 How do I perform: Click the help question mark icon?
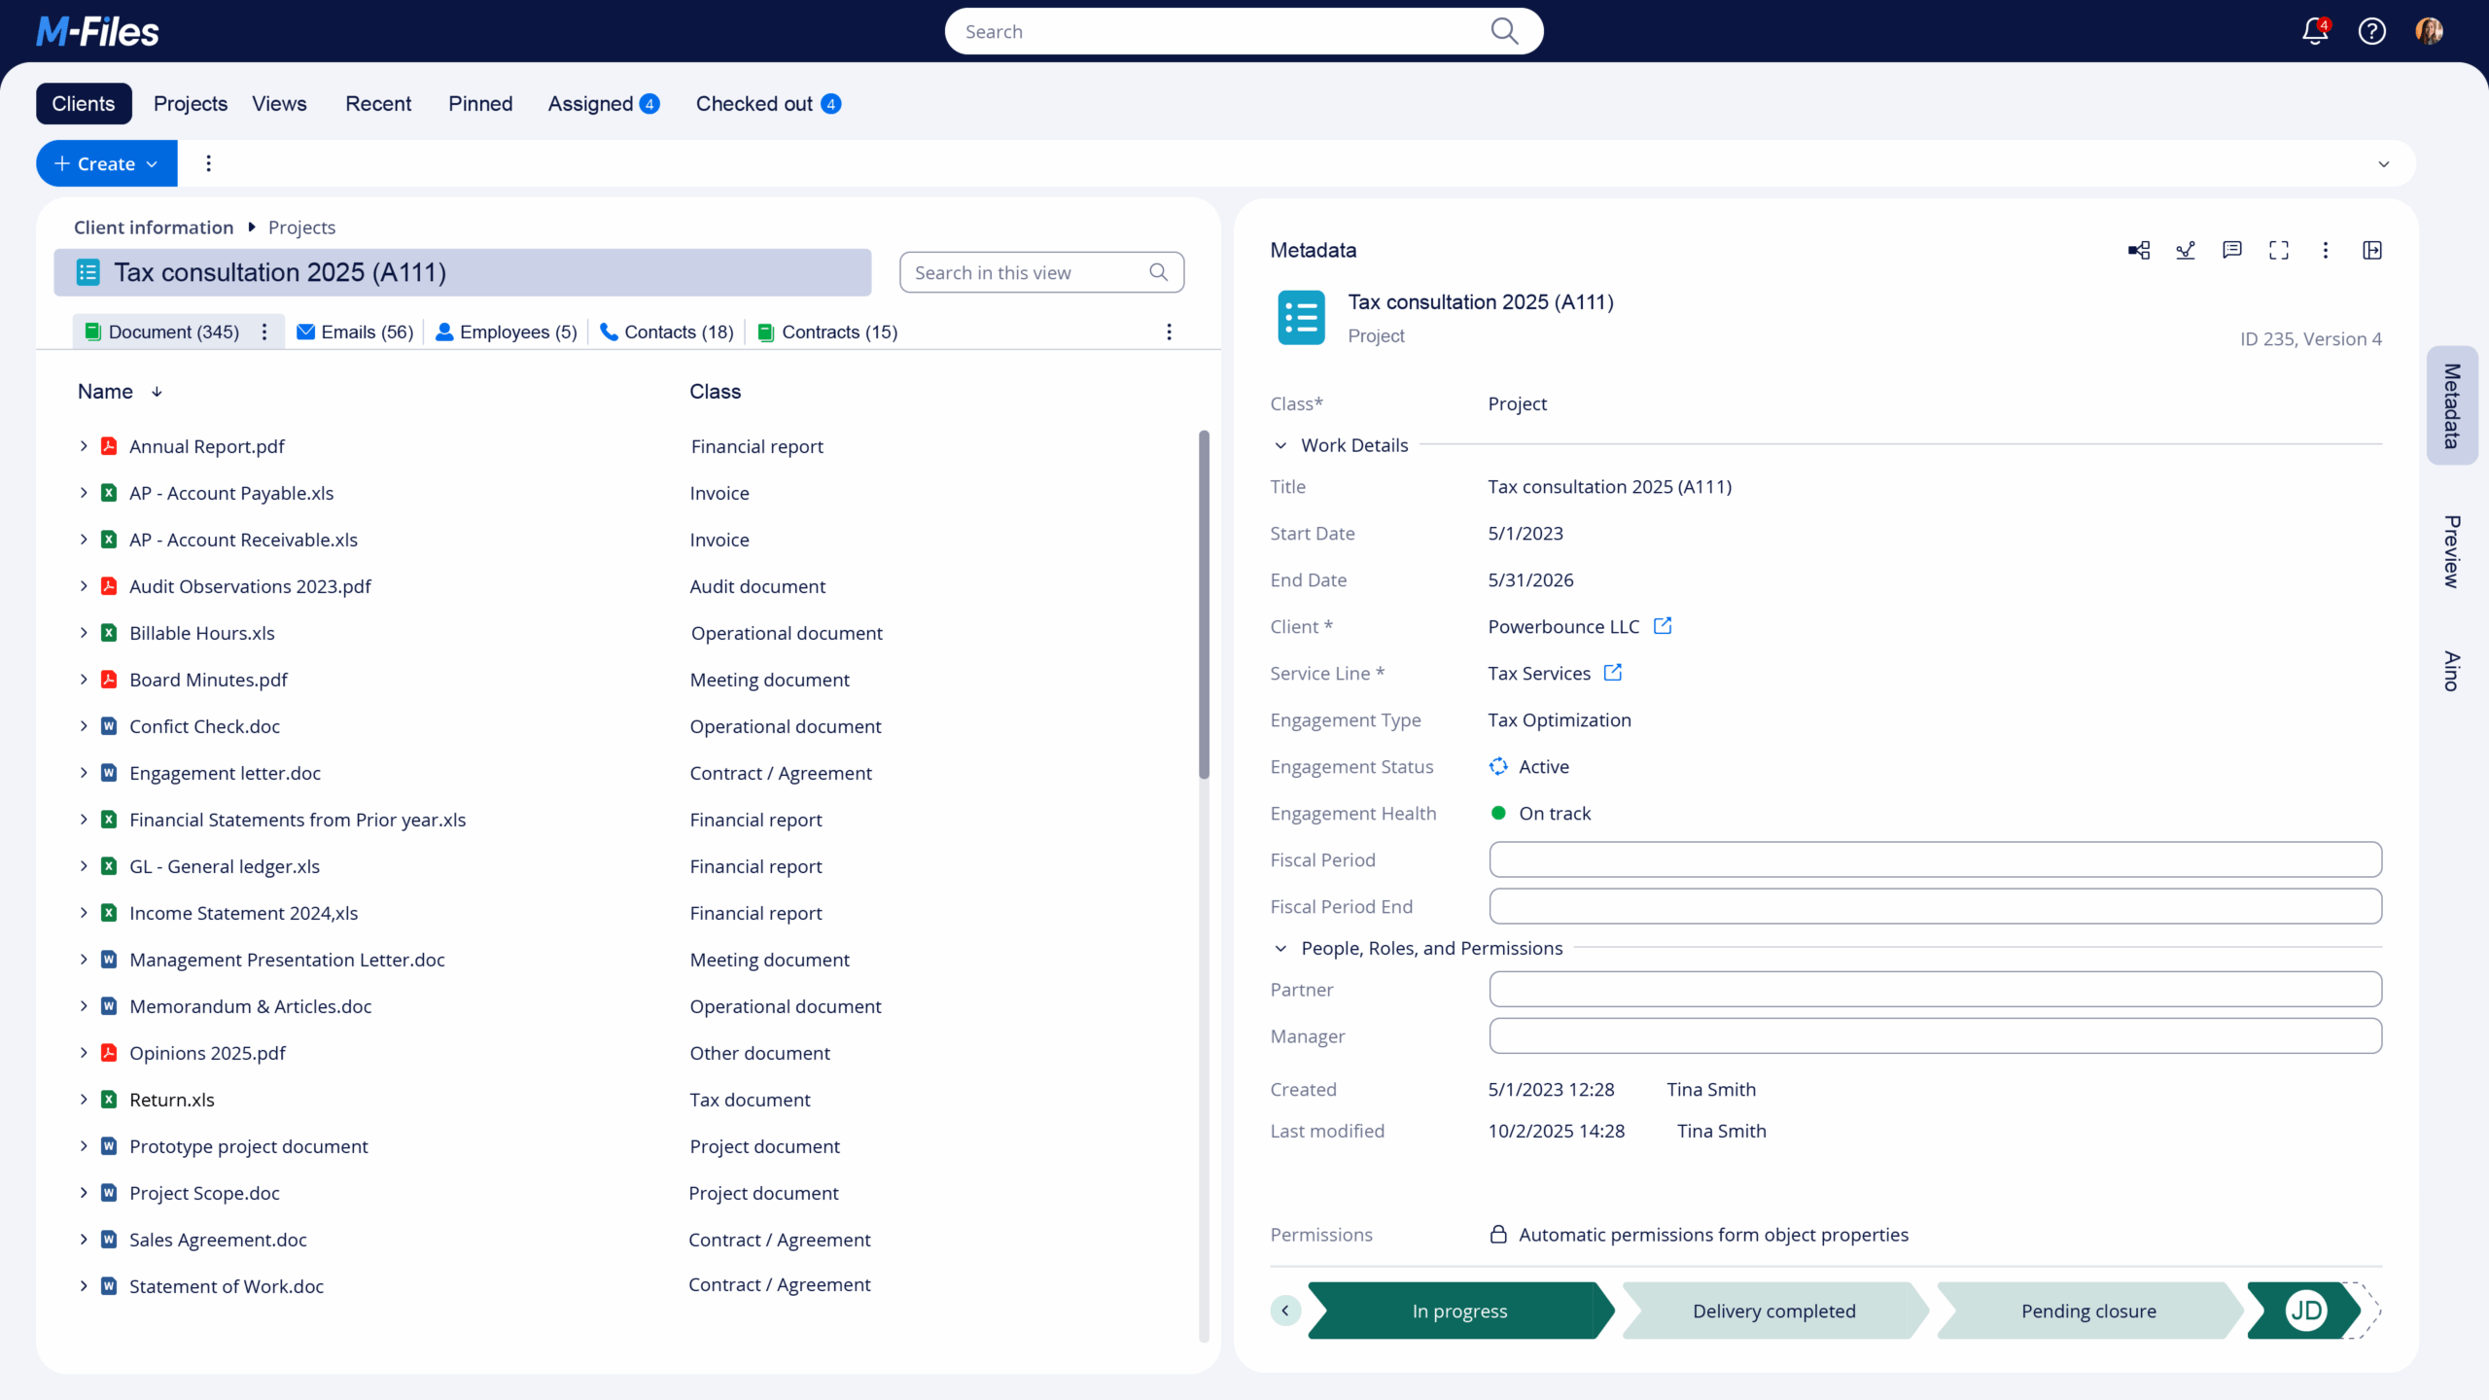click(2371, 32)
